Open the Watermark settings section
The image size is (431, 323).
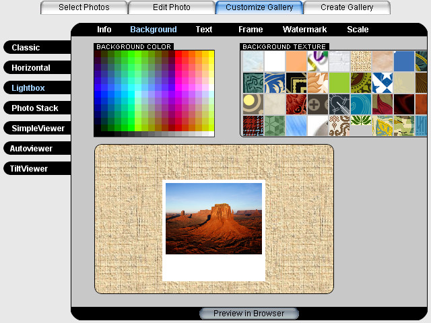304,30
